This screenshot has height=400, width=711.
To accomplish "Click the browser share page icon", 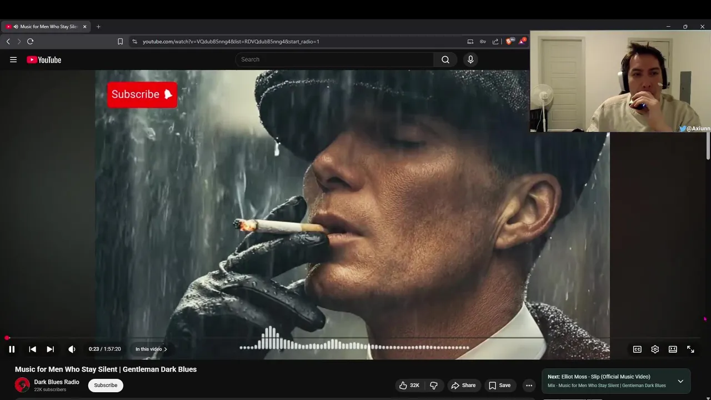I will pyautogui.click(x=495, y=41).
